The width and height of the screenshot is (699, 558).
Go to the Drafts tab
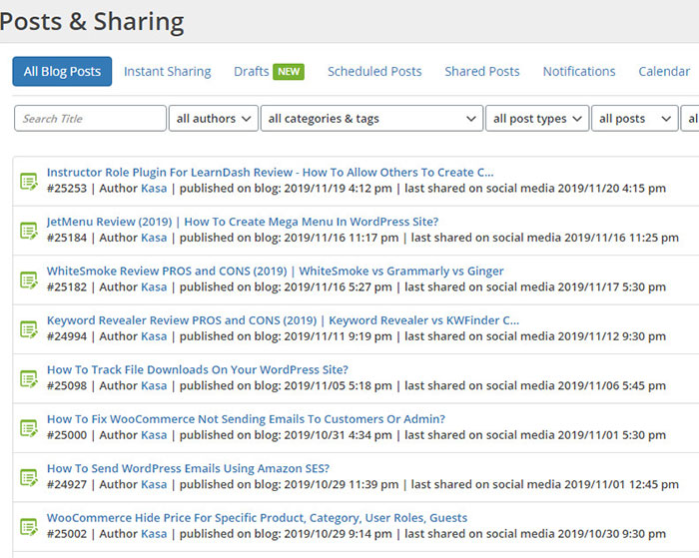click(x=252, y=72)
